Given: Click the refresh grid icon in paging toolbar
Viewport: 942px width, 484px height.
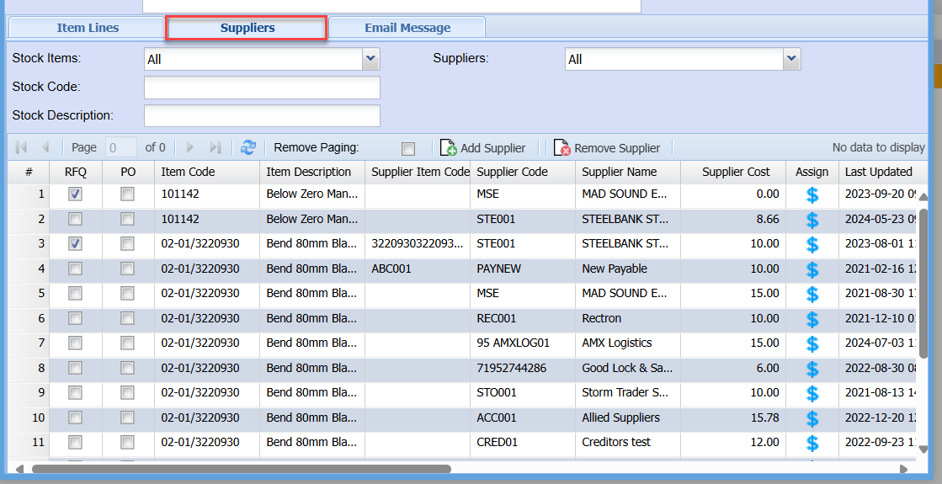Looking at the screenshot, I should [247, 147].
